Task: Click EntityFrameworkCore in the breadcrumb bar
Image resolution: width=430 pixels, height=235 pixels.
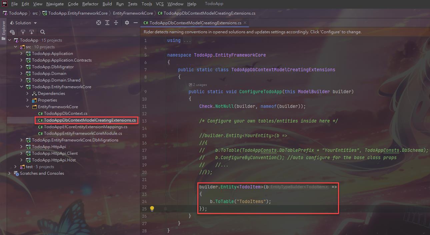Action: point(133,13)
